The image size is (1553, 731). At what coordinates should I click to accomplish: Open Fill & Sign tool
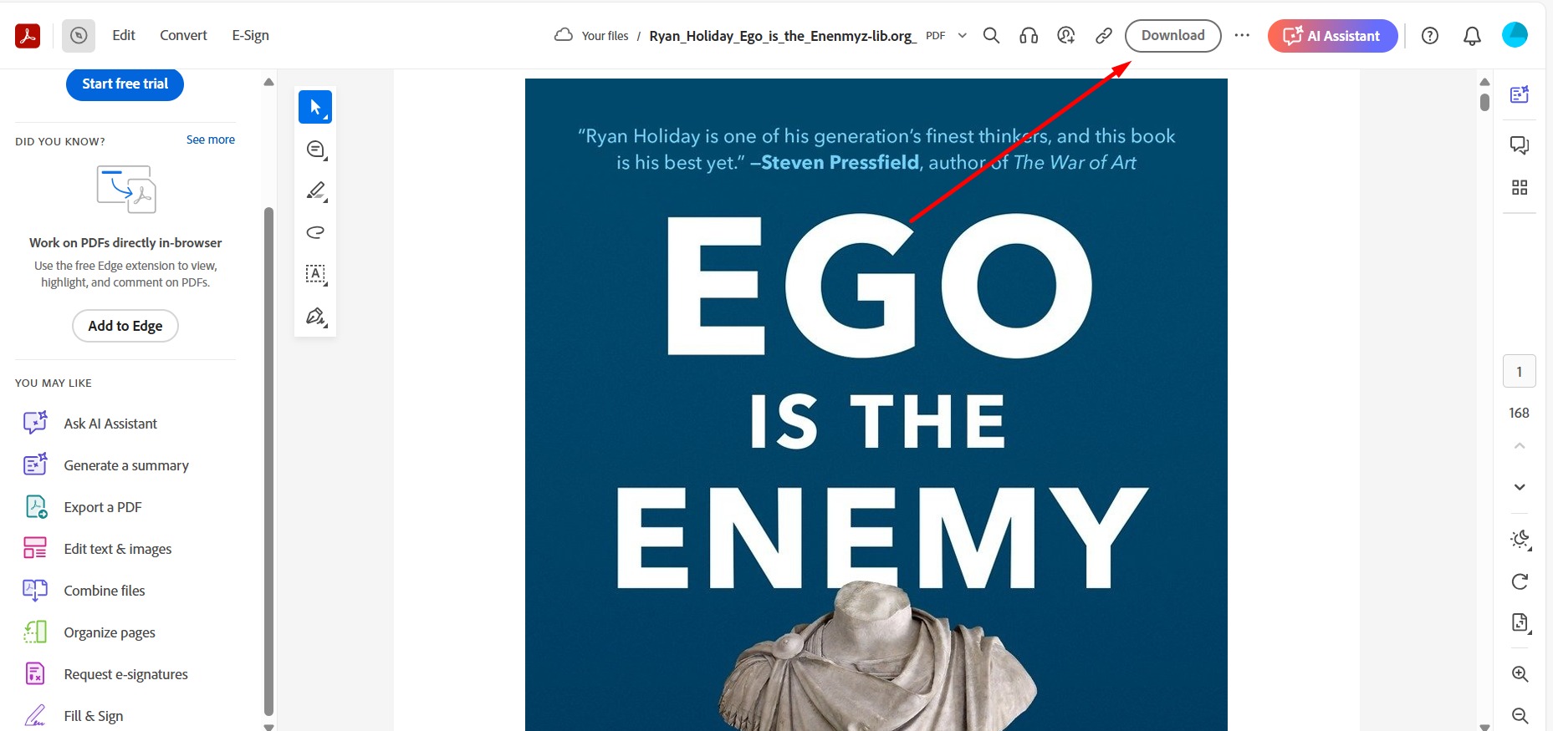tap(93, 716)
